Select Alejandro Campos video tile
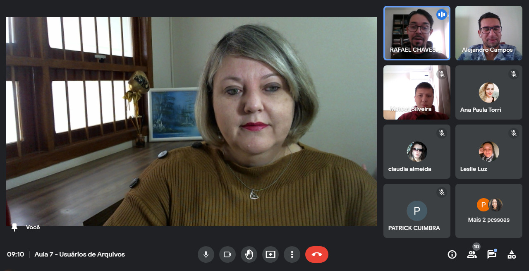The width and height of the screenshot is (529, 271). (x=488, y=33)
